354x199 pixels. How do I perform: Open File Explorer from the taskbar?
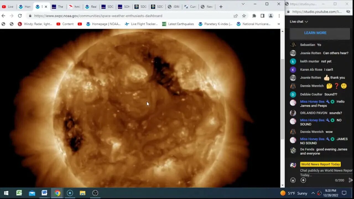pyautogui.click(x=82, y=193)
